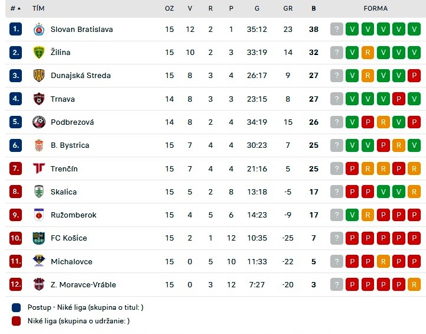
Task: Click the Trenčín team logo
Action: point(39,168)
